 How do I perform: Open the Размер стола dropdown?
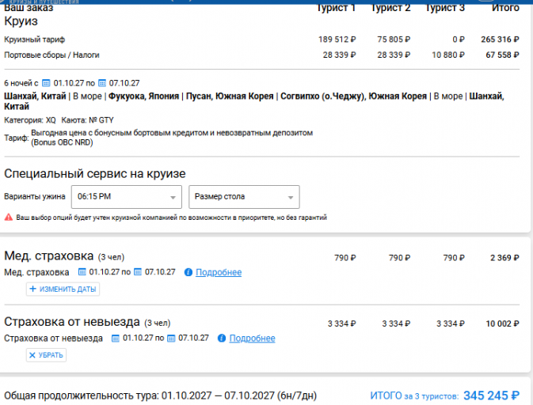(244, 197)
